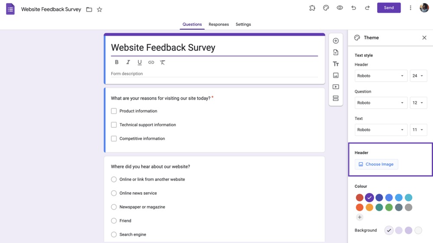Open the Header font Roboto dropdown

(x=381, y=76)
